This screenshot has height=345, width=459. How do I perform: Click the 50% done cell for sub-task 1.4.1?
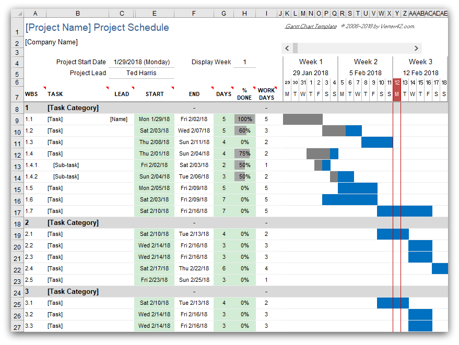click(x=245, y=165)
